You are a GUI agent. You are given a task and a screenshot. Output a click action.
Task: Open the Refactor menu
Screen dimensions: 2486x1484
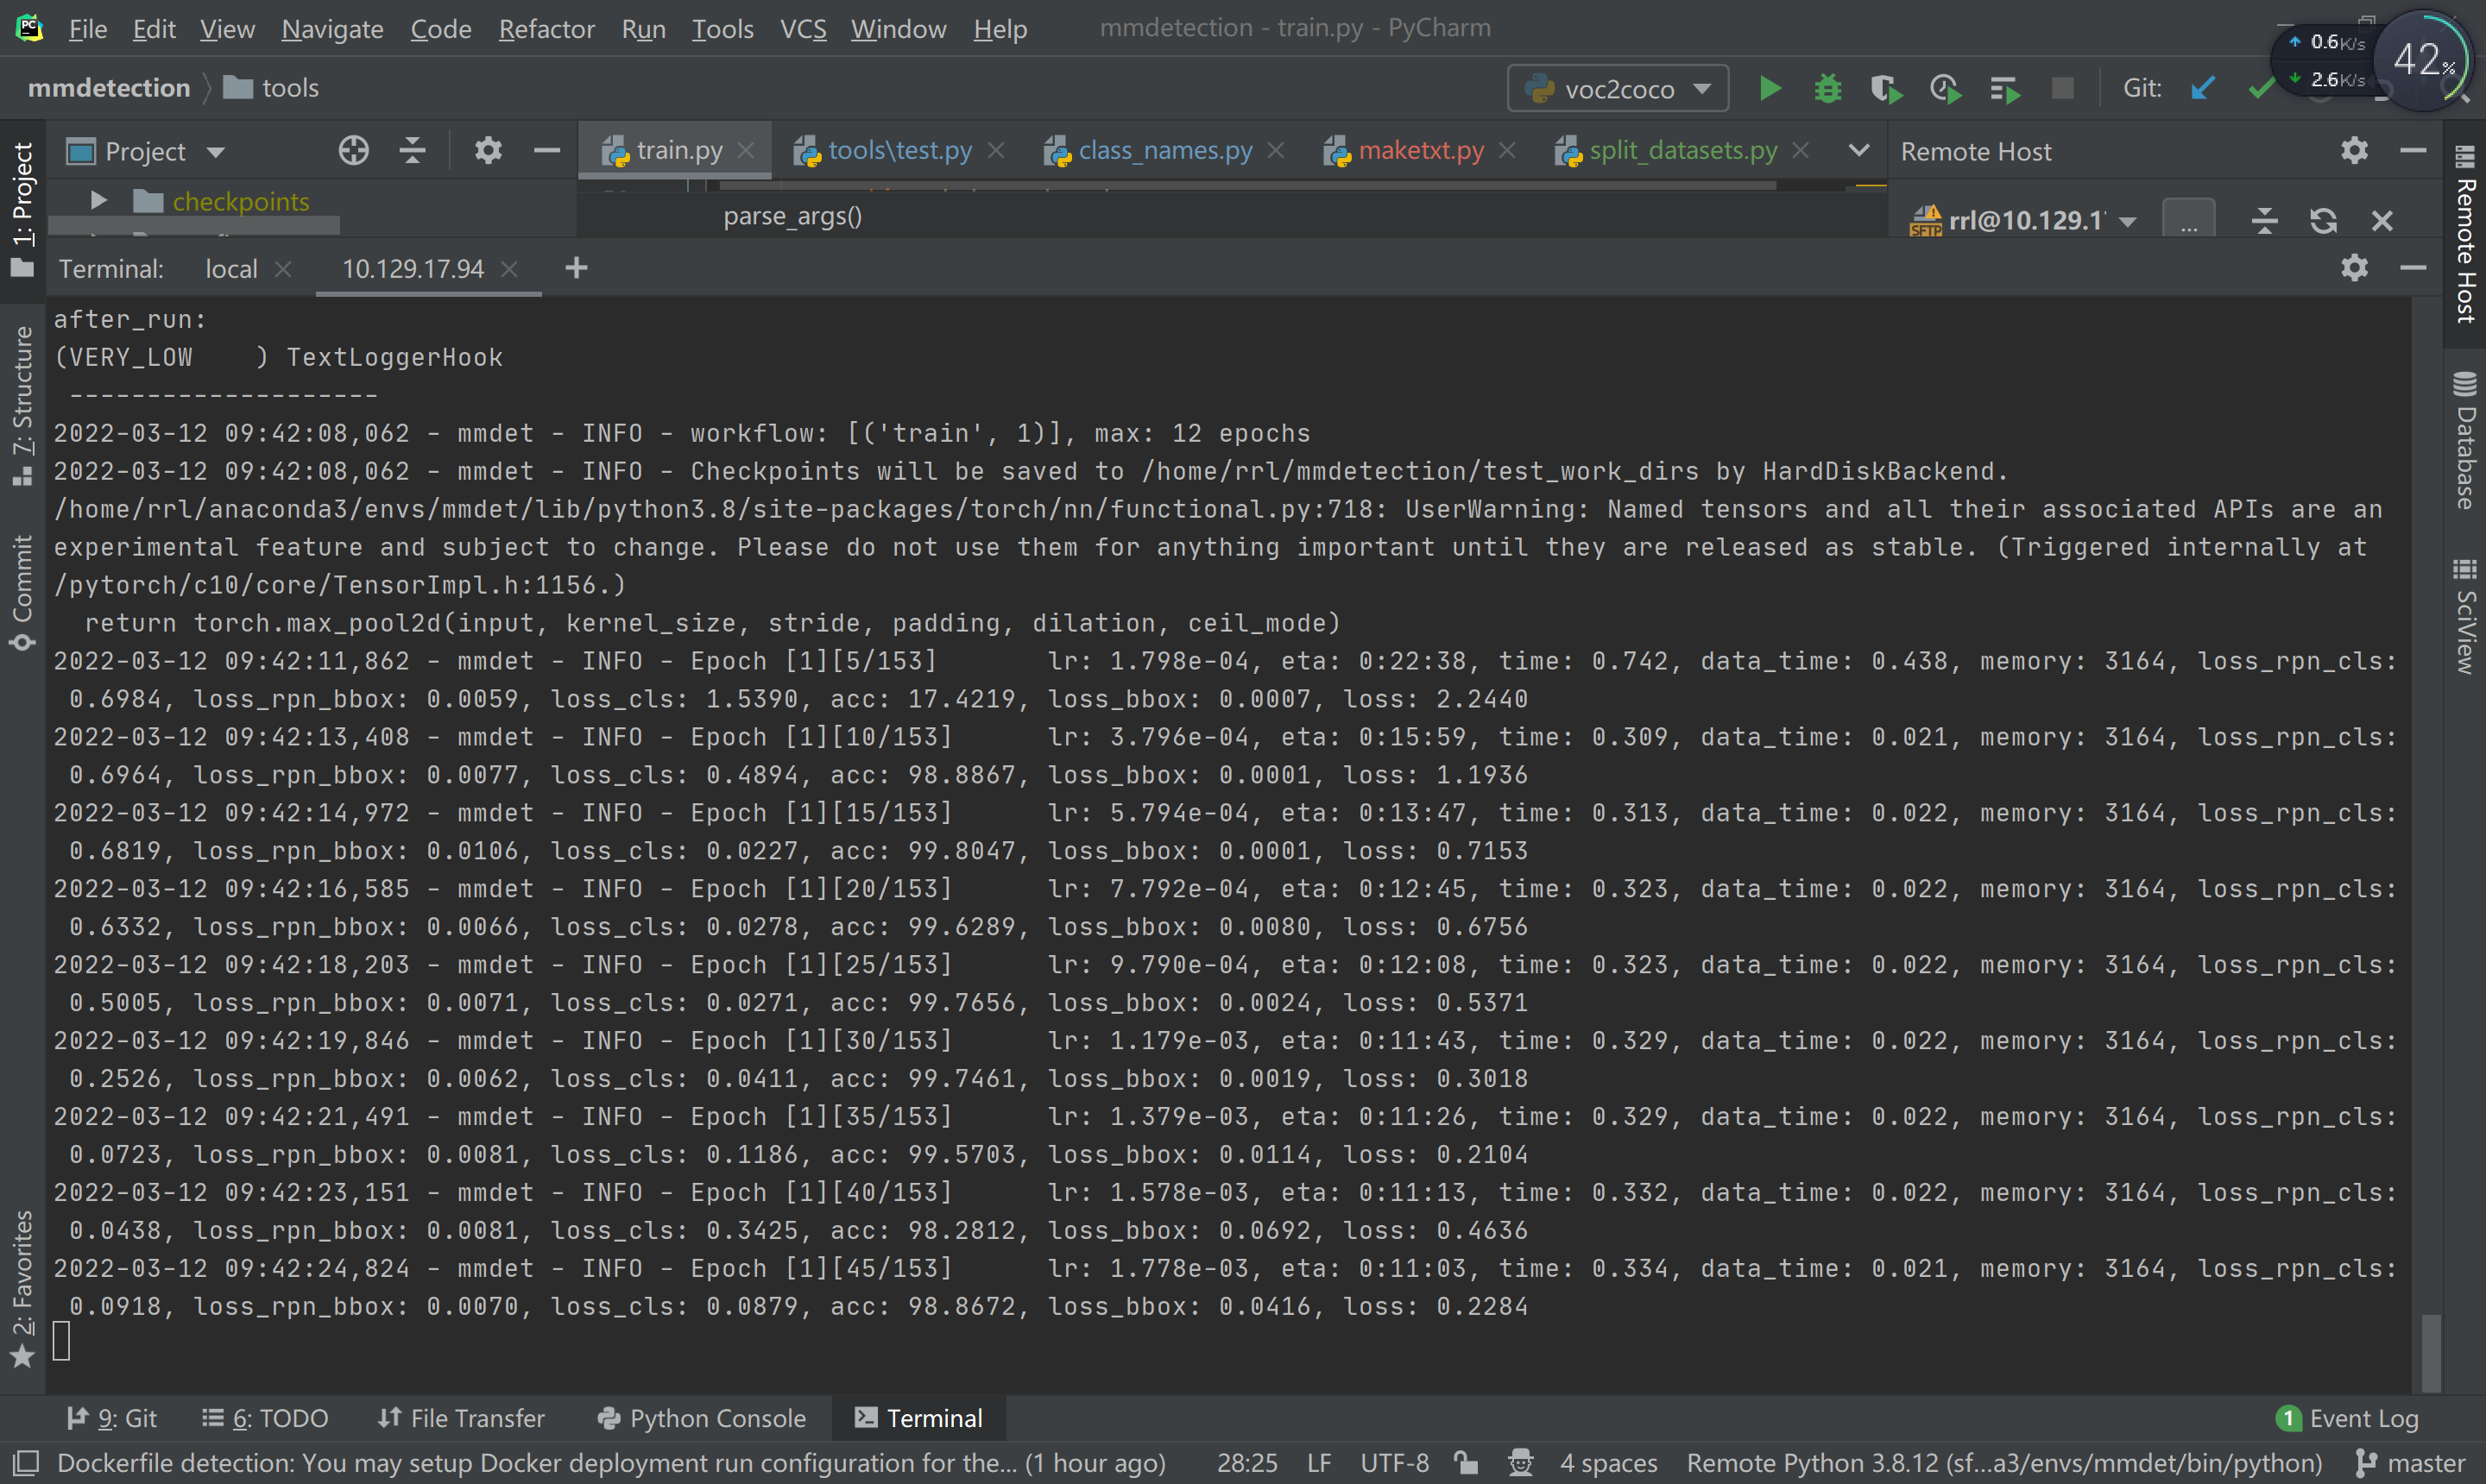point(546,29)
